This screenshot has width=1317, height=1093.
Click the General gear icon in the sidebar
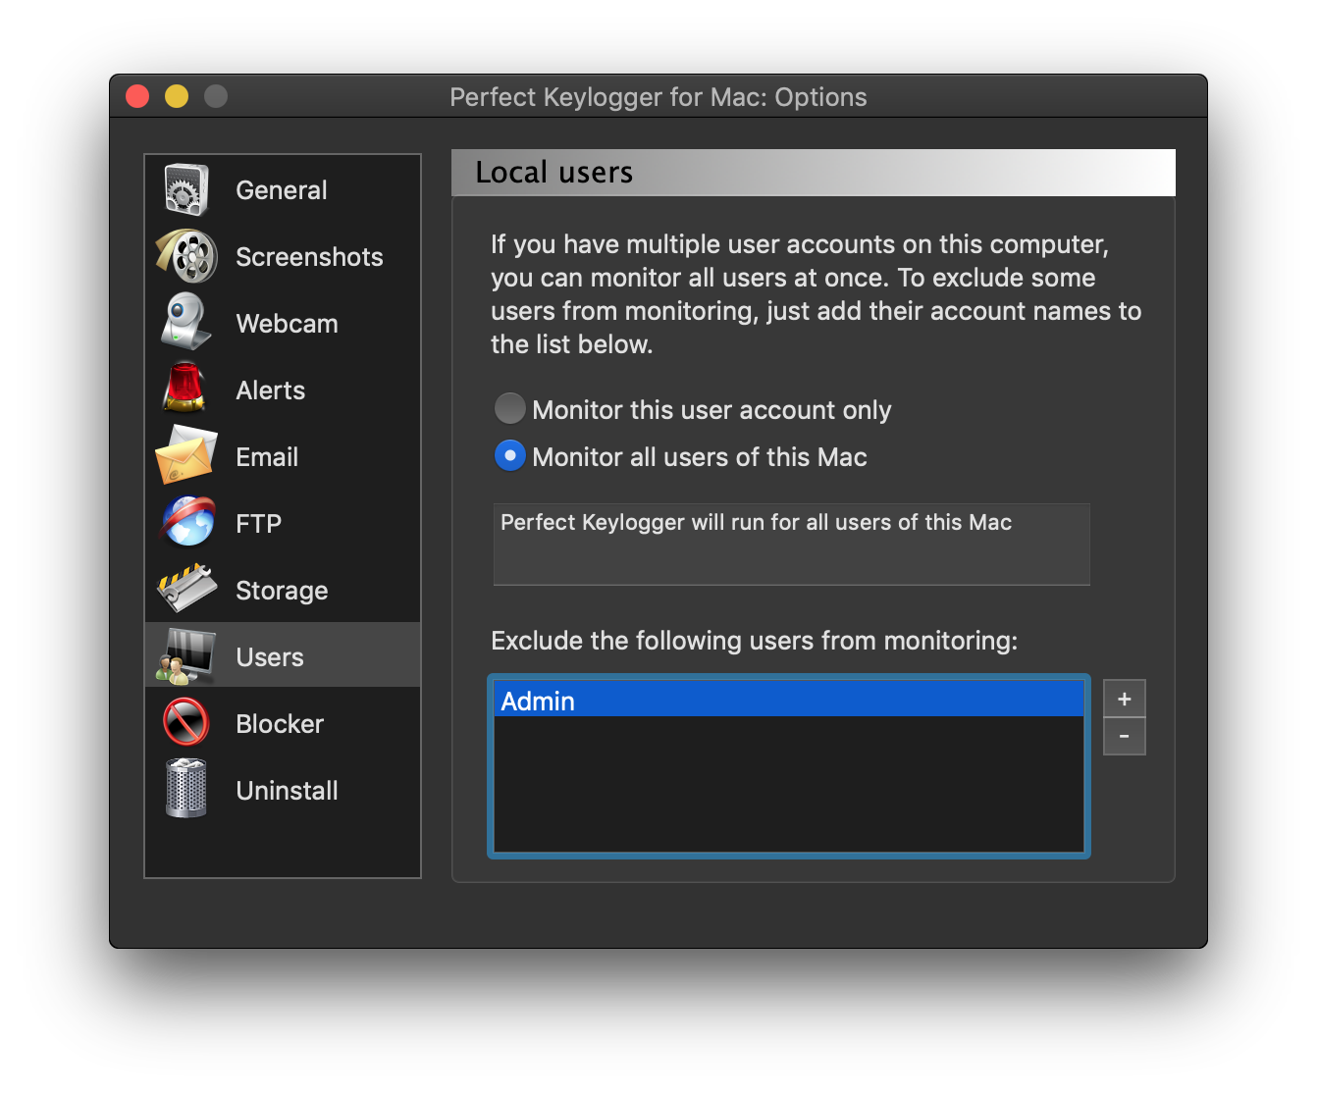185,187
